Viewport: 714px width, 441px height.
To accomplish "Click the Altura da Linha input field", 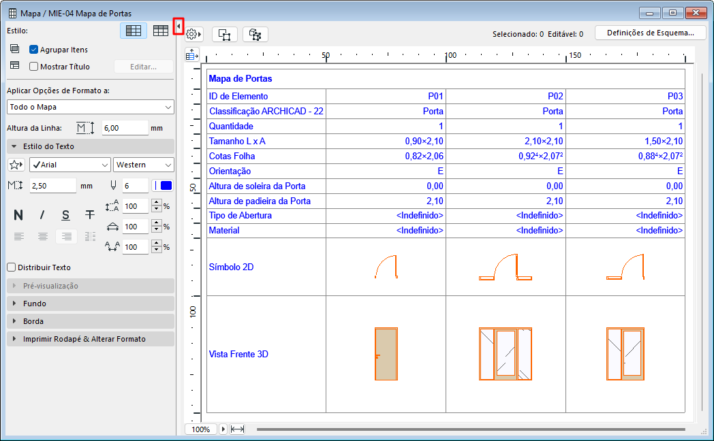I will click(125, 128).
